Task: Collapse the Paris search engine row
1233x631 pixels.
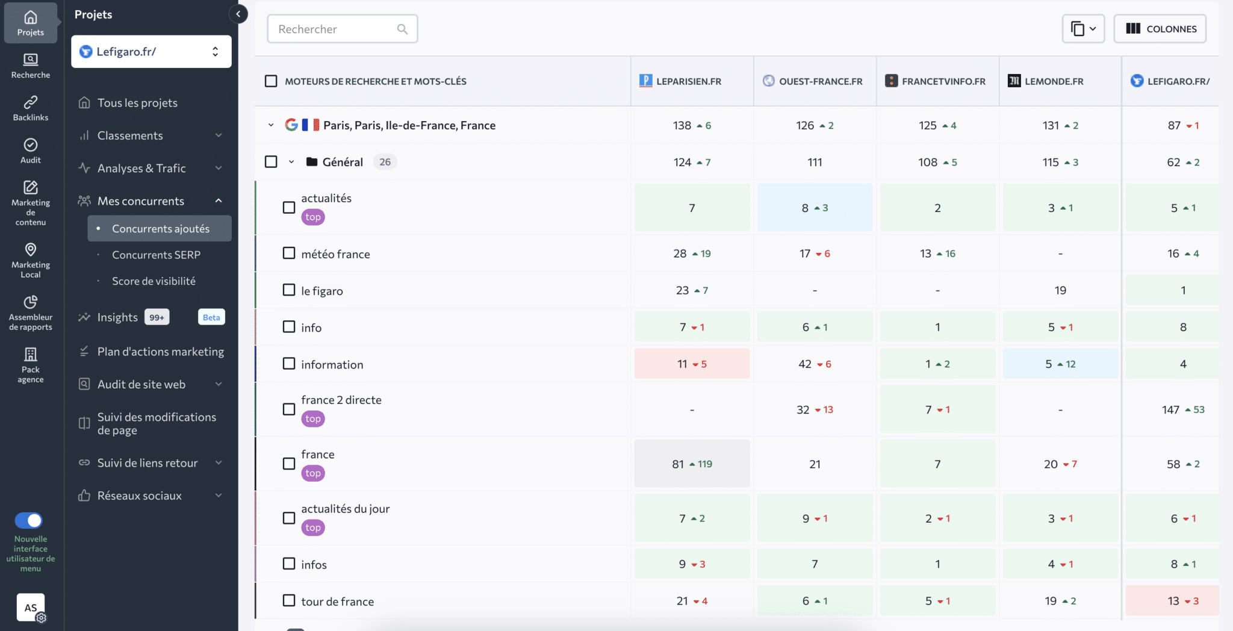Action: 271,125
